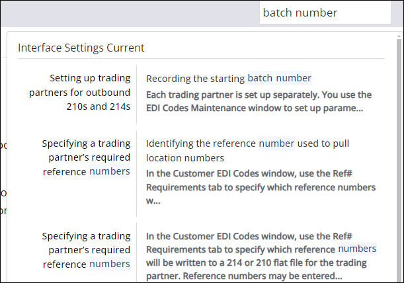Open "Identifying the reference number used to pull" result

247,143
